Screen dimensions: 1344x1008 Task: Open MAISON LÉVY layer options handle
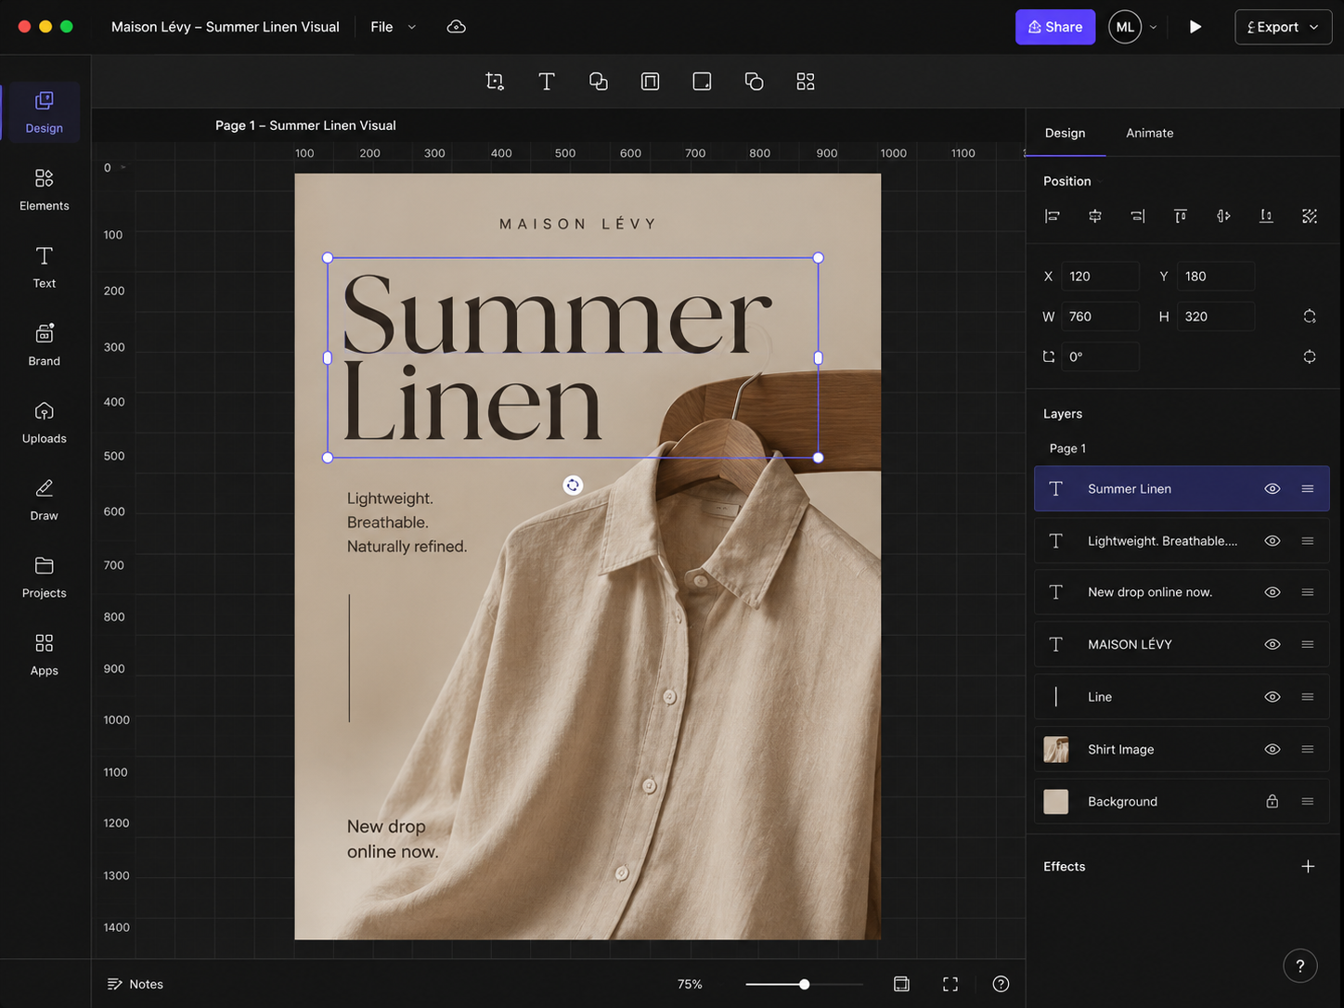(x=1308, y=644)
